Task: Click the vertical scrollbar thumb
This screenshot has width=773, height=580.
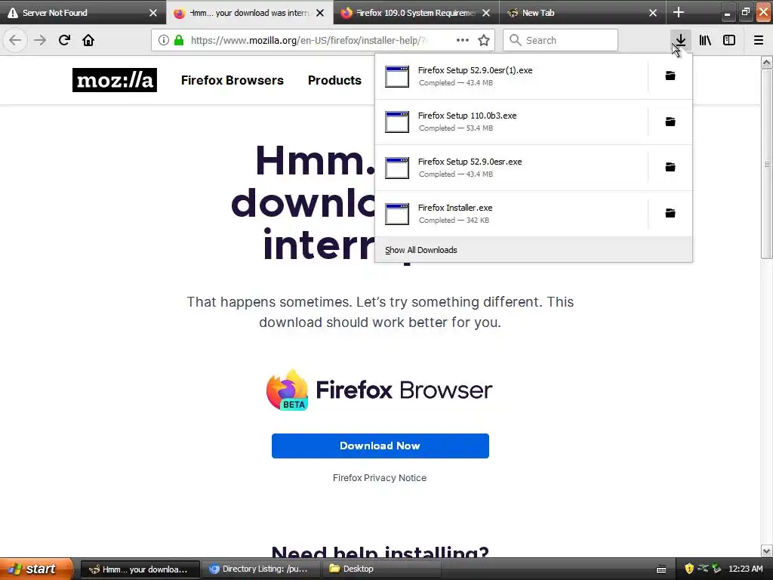Action: [x=766, y=164]
